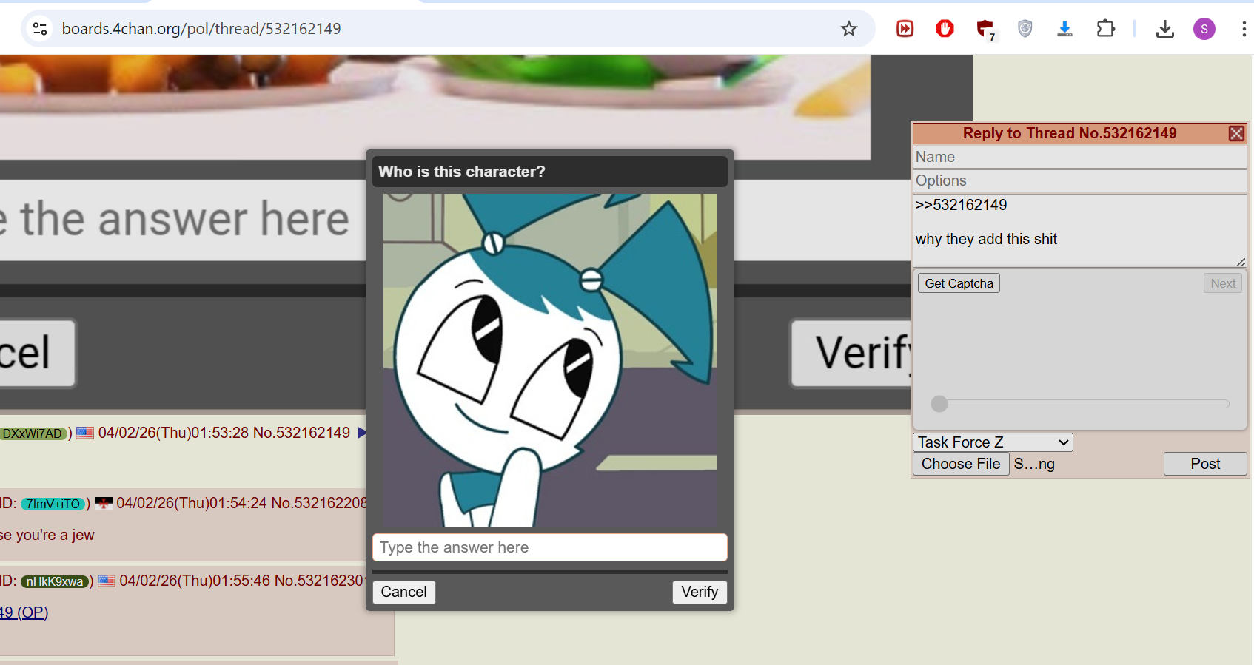This screenshot has width=1254, height=665.
Task: Click poster ID 7ImV+iTO
Action: click(53, 504)
